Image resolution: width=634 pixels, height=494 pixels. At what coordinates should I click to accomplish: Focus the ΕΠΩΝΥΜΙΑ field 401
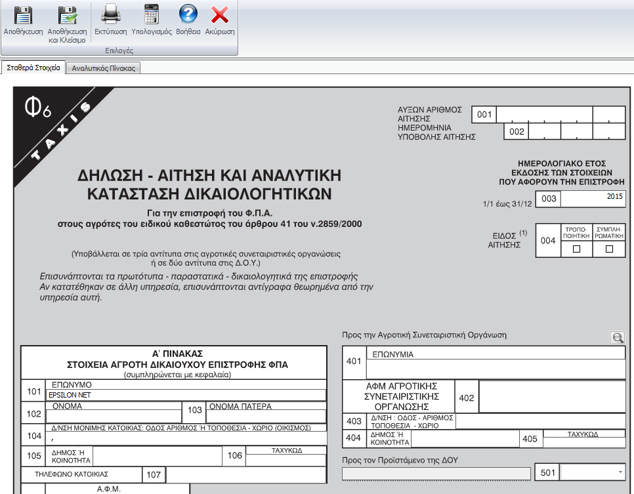point(496,369)
